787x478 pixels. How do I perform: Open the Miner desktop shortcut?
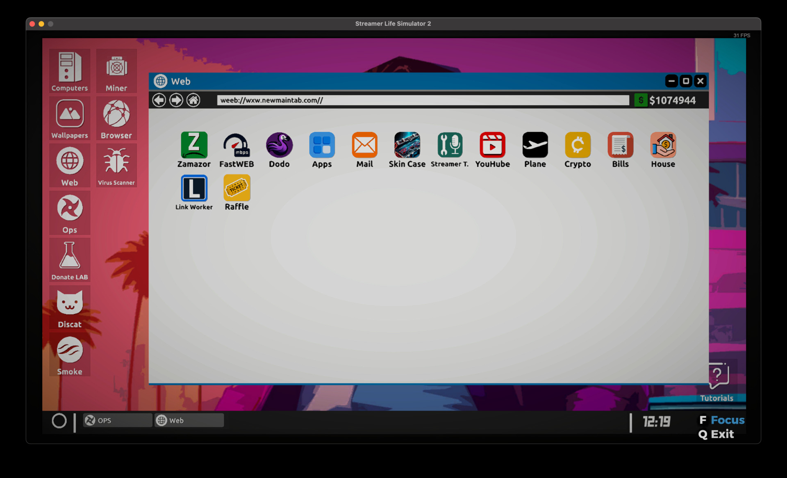116,71
